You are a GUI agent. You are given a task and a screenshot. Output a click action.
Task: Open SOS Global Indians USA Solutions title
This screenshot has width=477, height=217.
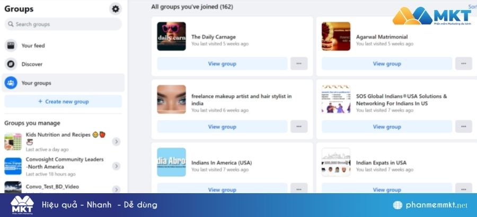point(402,100)
